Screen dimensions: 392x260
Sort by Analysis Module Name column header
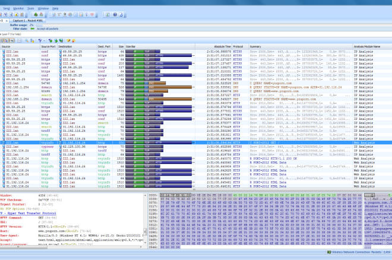click(x=372, y=46)
